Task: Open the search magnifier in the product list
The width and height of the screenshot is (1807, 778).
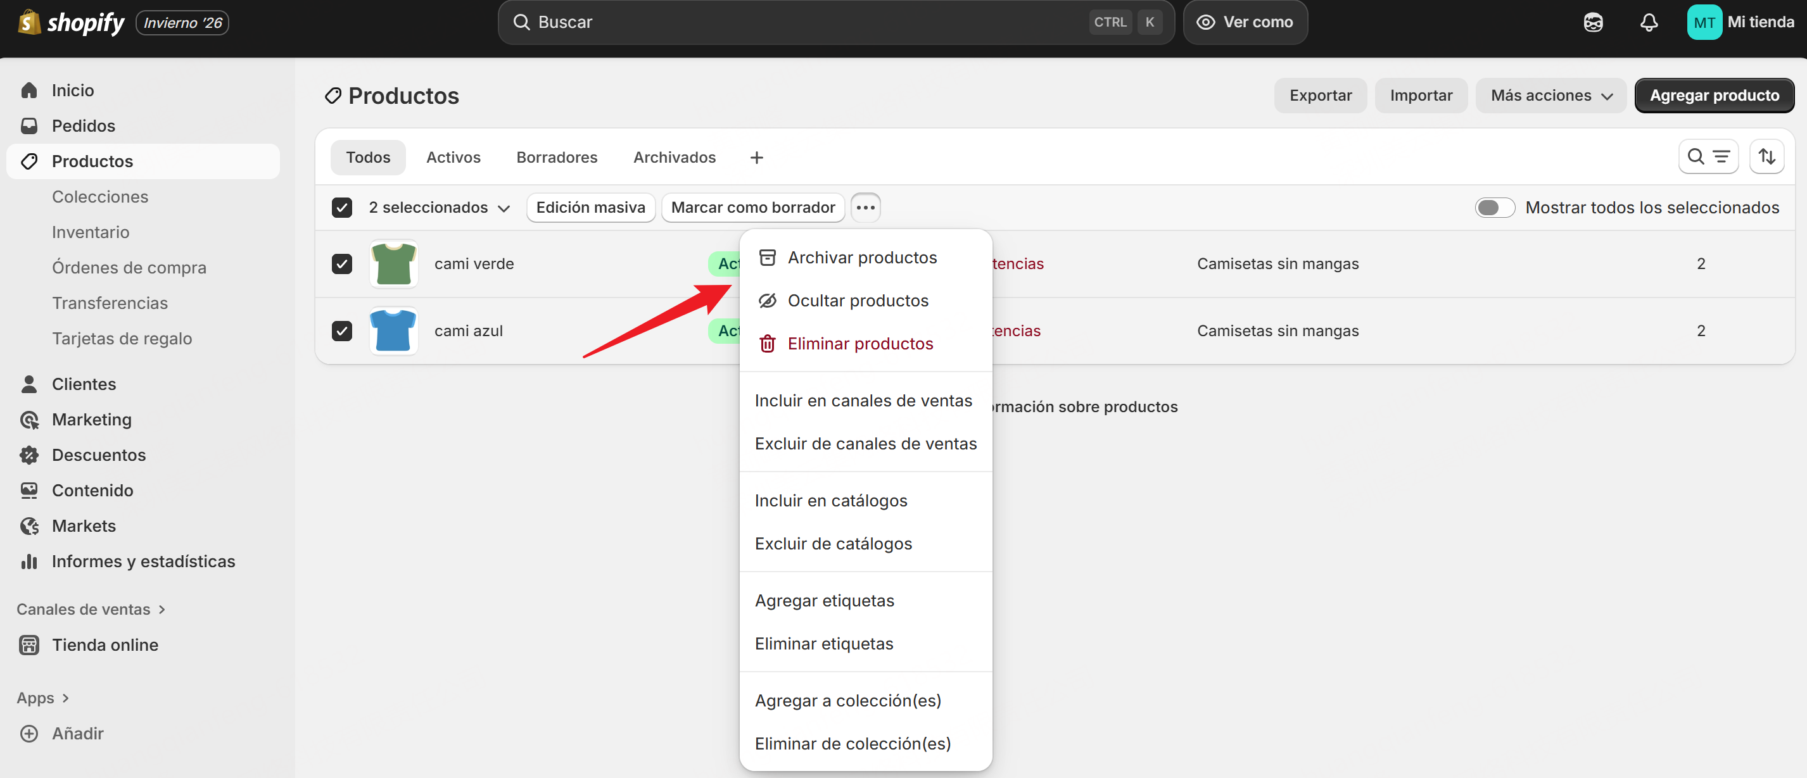Action: pyautogui.click(x=1695, y=156)
